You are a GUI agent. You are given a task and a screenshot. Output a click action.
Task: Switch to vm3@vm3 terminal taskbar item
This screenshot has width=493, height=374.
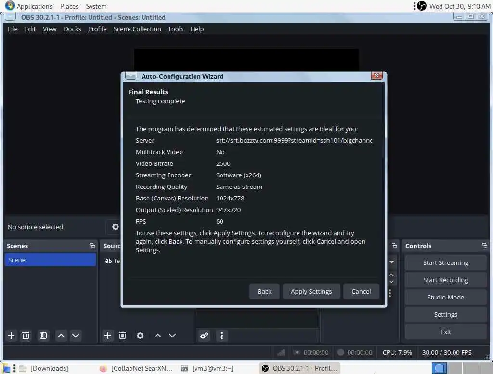[x=207, y=368]
